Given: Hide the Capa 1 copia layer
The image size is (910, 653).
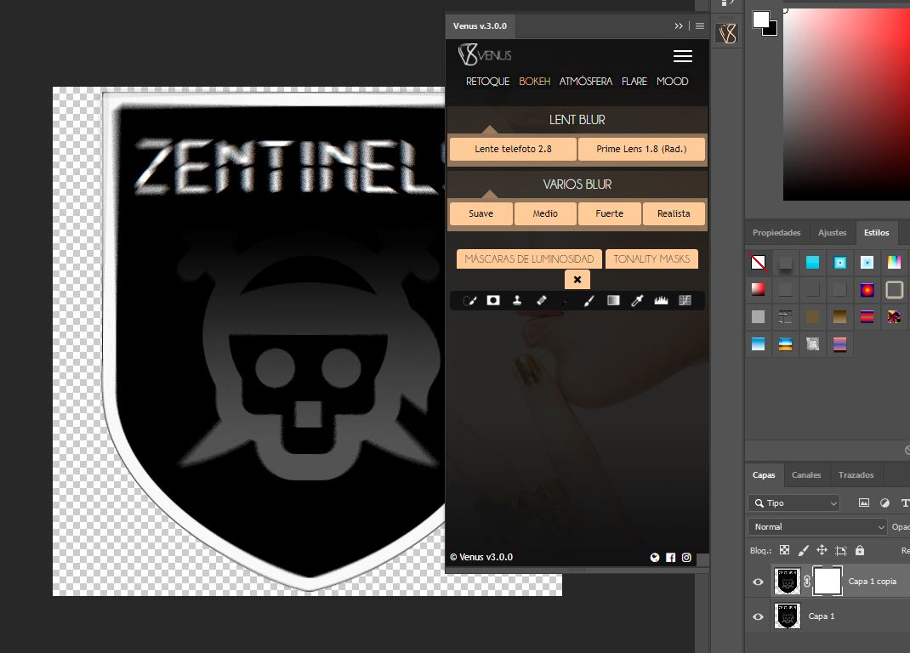Looking at the screenshot, I should pos(758,582).
